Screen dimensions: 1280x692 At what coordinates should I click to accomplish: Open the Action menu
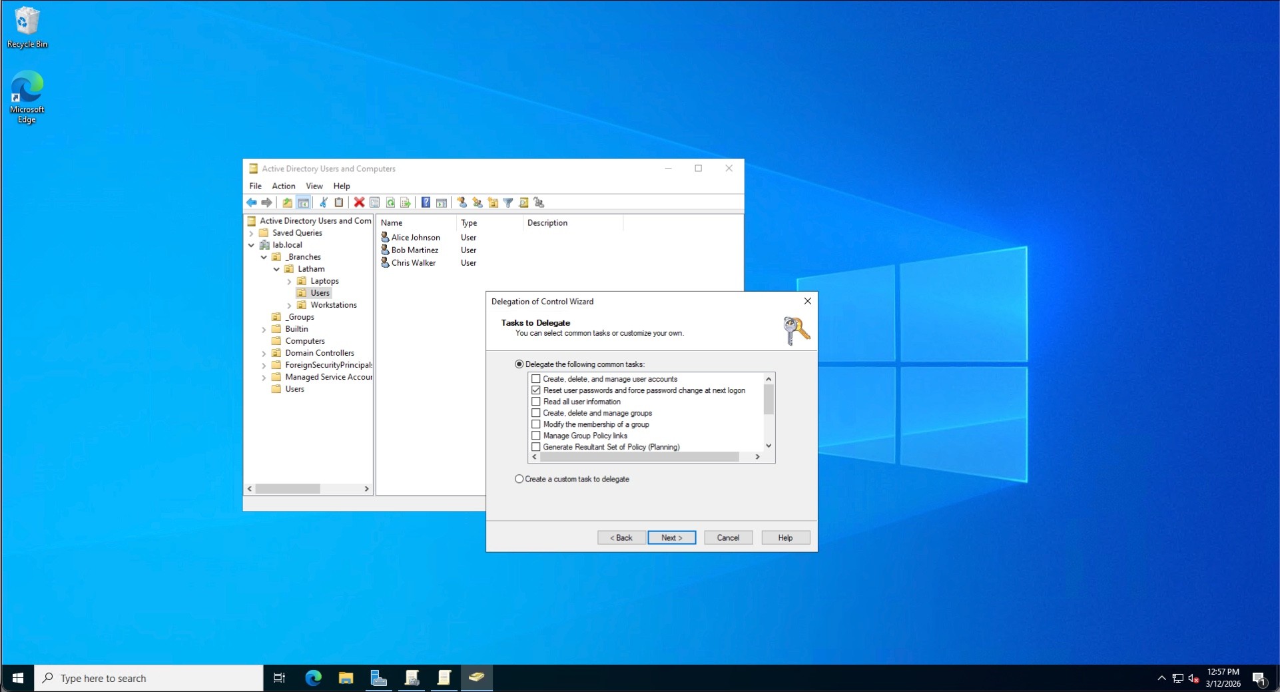click(283, 186)
